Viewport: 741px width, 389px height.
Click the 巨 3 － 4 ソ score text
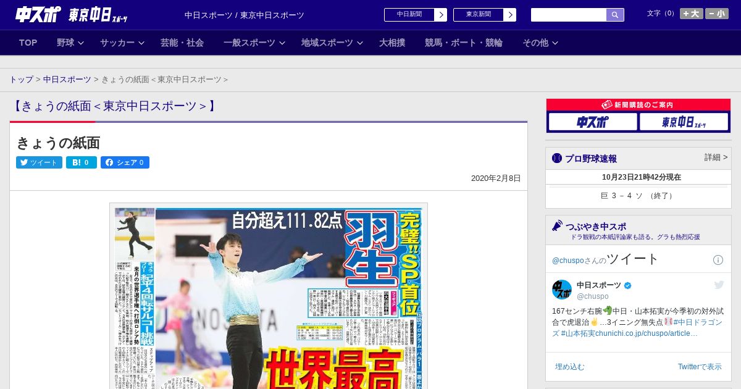[638, 196]
